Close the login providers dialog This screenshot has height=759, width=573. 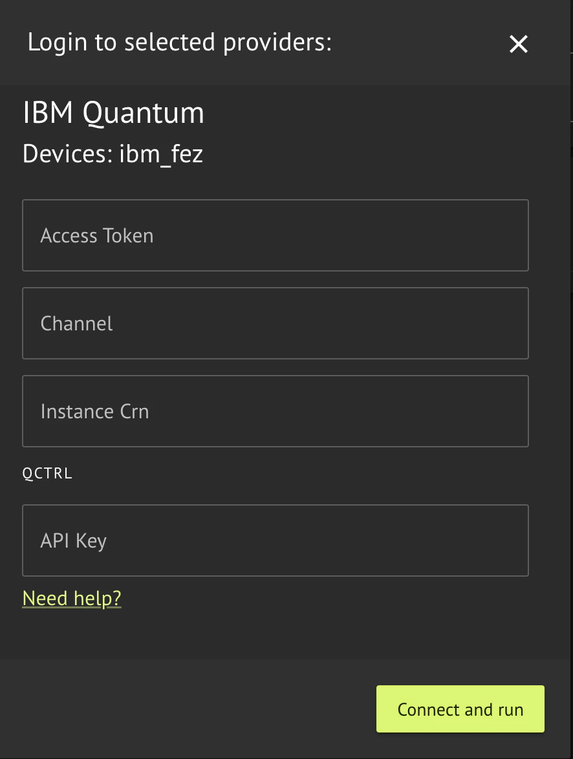tap(518, 44)
